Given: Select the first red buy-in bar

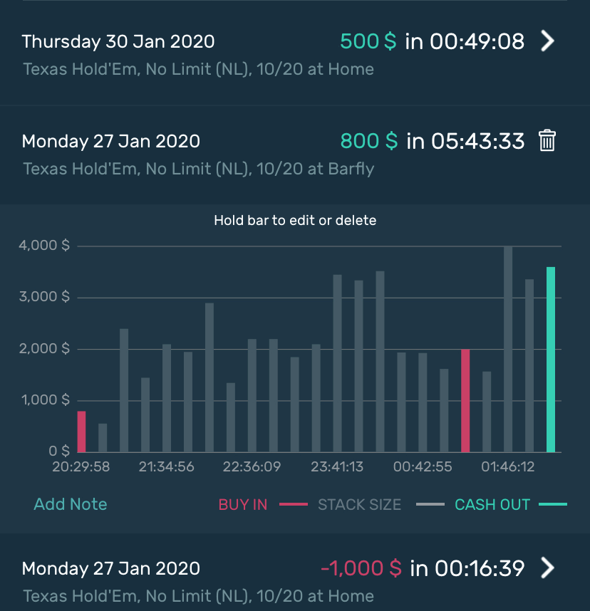Looking at the screenshot, I should (x=81, y=431).
